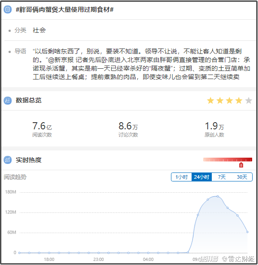Click the first gold rating star
Image resolution: width=258 pixels, height=265 pixels.
[x=210, y=101]
